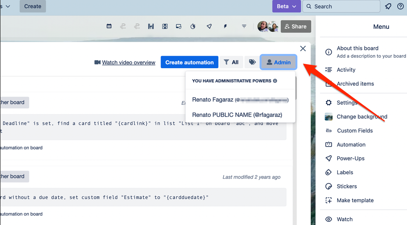Click the Custom Fields icon
The height and width of the screenshot is (225, 407).
329,131
